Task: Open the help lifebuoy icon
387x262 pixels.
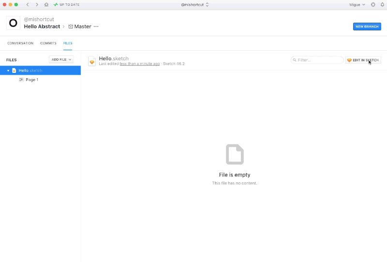Action: 373,4
